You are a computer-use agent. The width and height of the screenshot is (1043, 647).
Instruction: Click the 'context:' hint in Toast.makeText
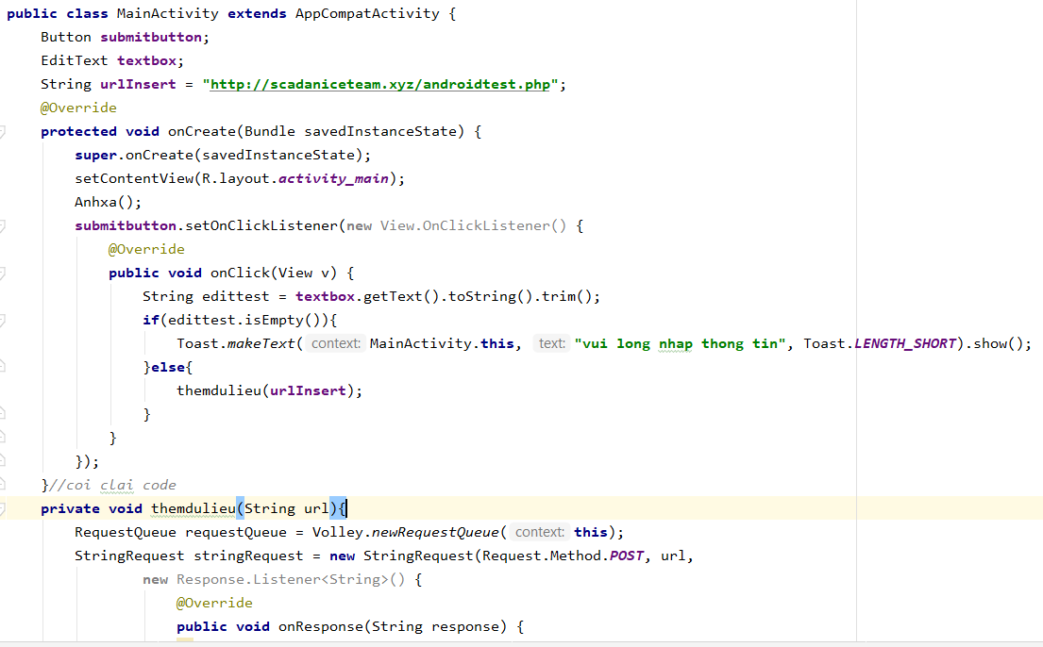[x=336, y=343]
